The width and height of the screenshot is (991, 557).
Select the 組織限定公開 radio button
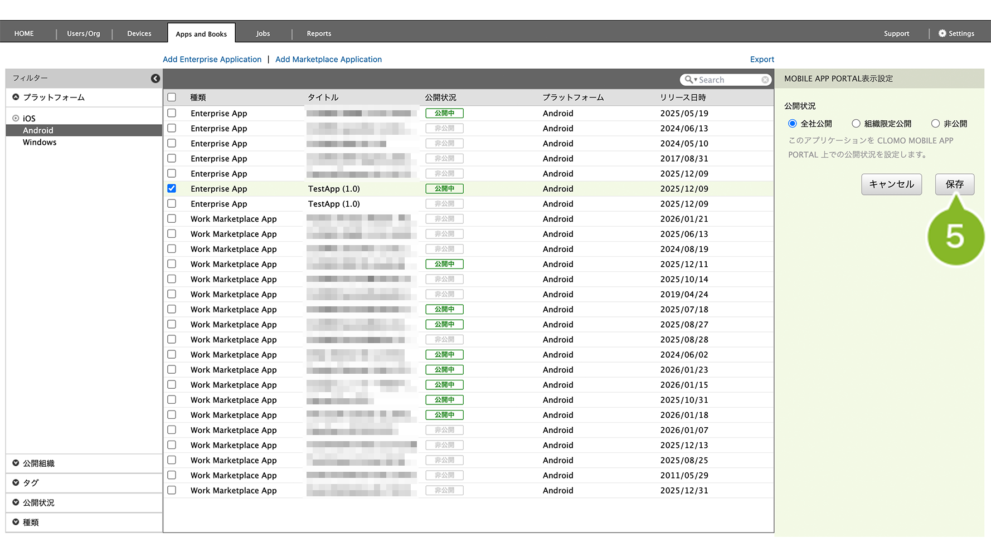tap(856, 124)
